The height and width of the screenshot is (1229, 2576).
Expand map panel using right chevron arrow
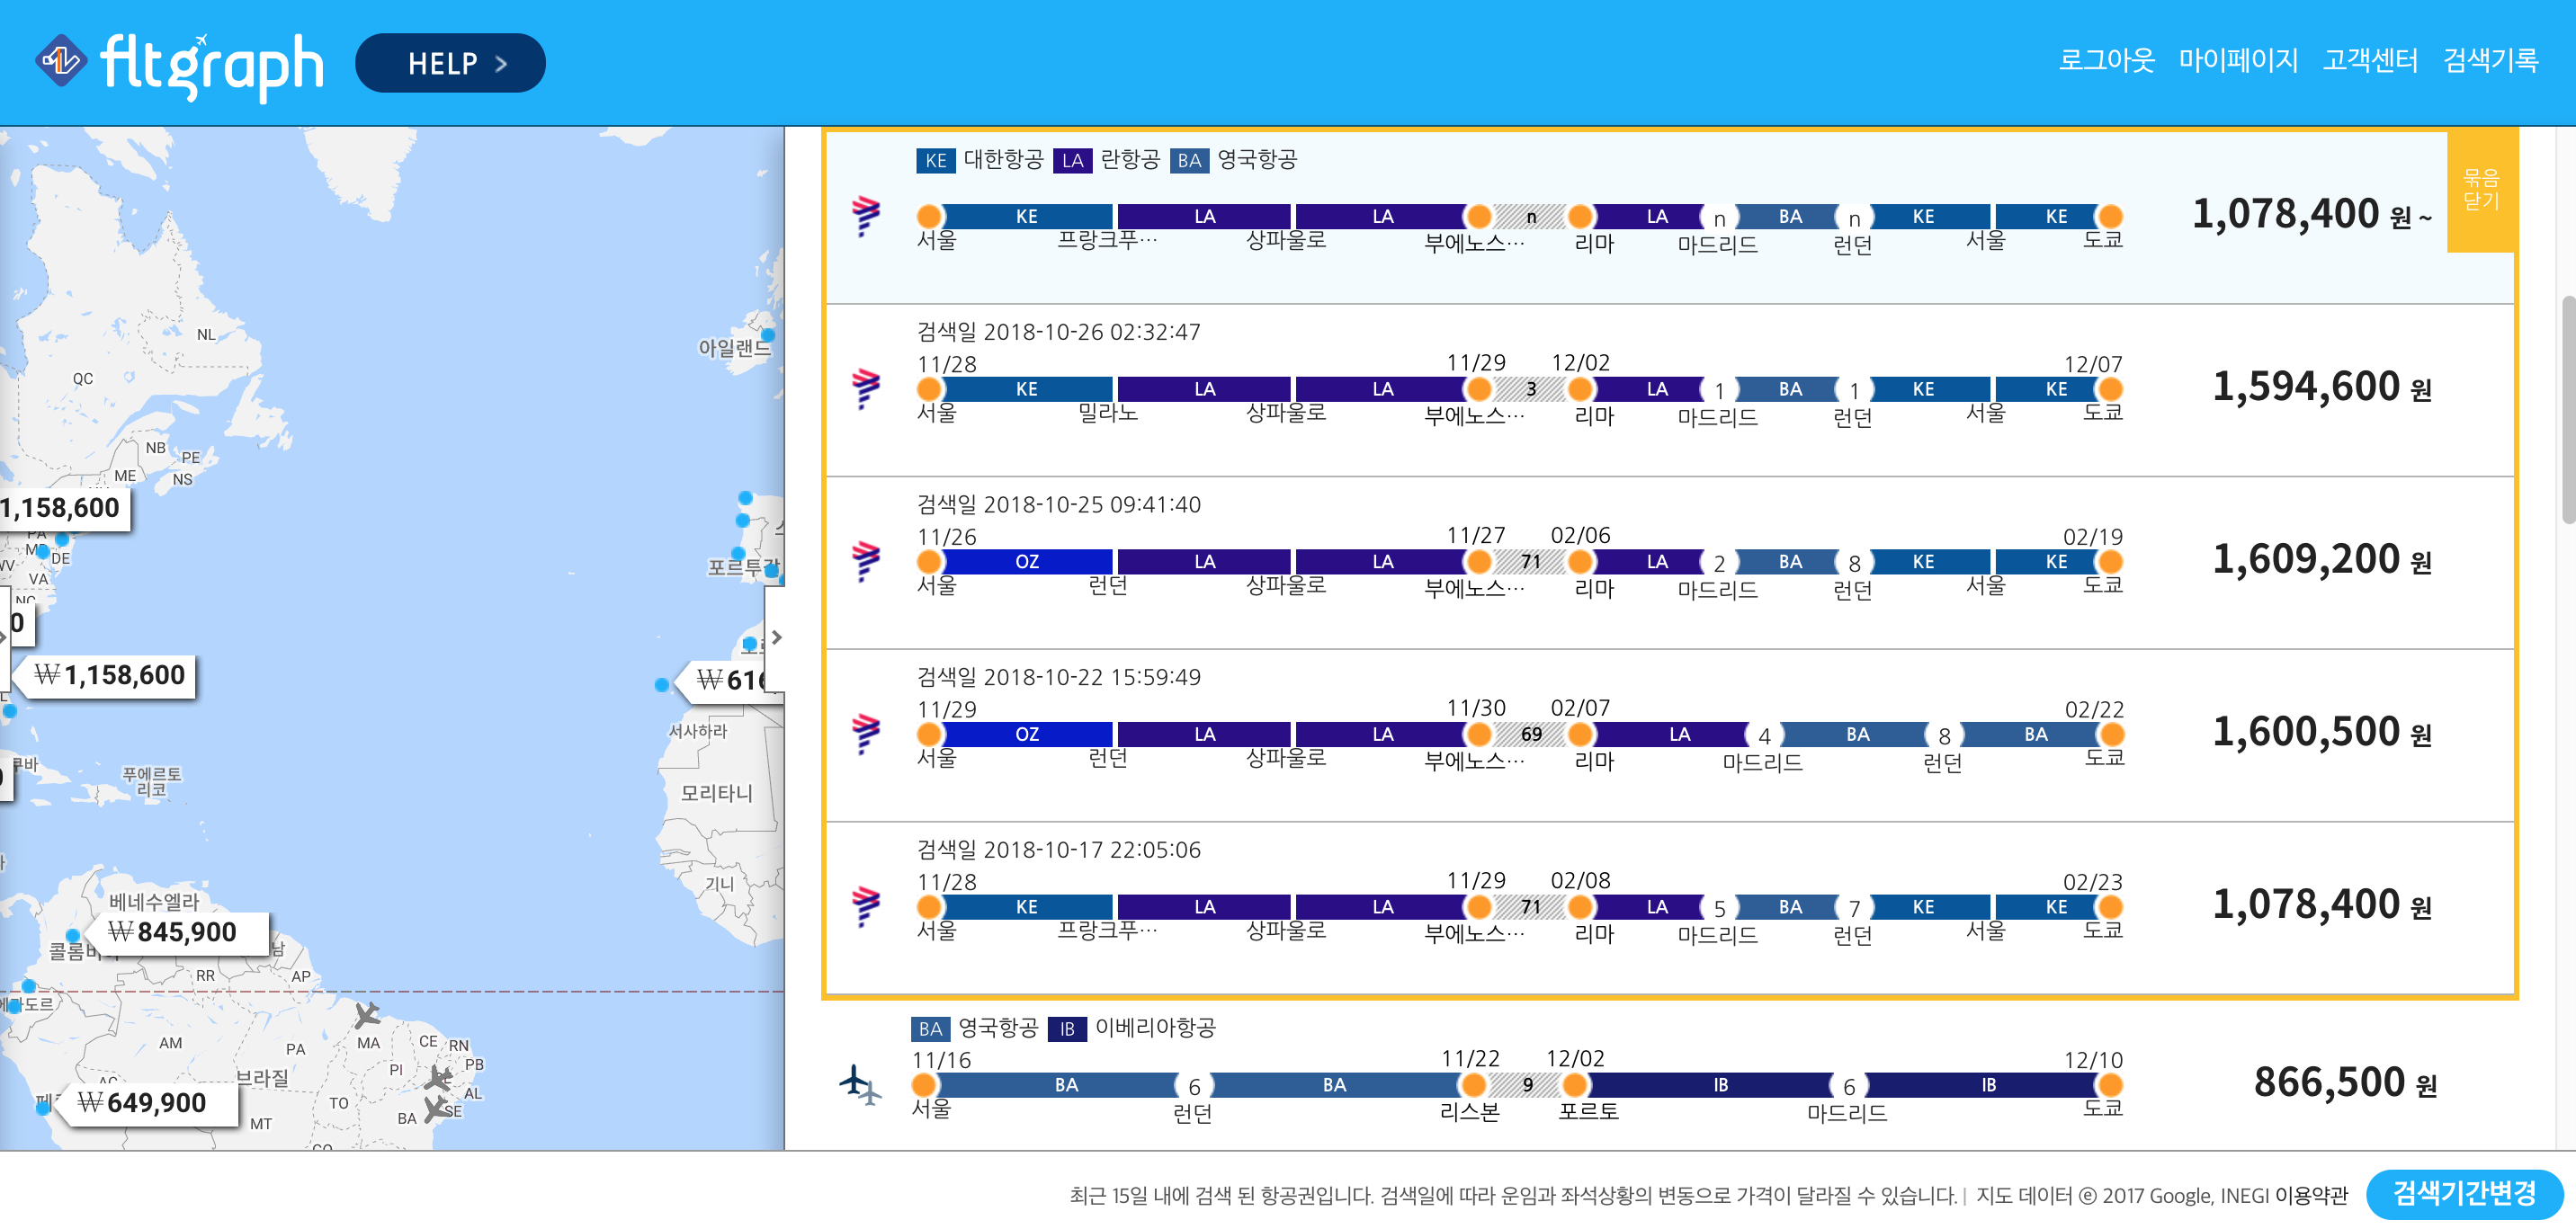[776, 637]
